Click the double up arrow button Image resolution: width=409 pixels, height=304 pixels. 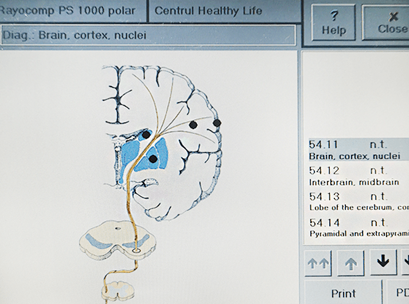click(x=317, y=262)
